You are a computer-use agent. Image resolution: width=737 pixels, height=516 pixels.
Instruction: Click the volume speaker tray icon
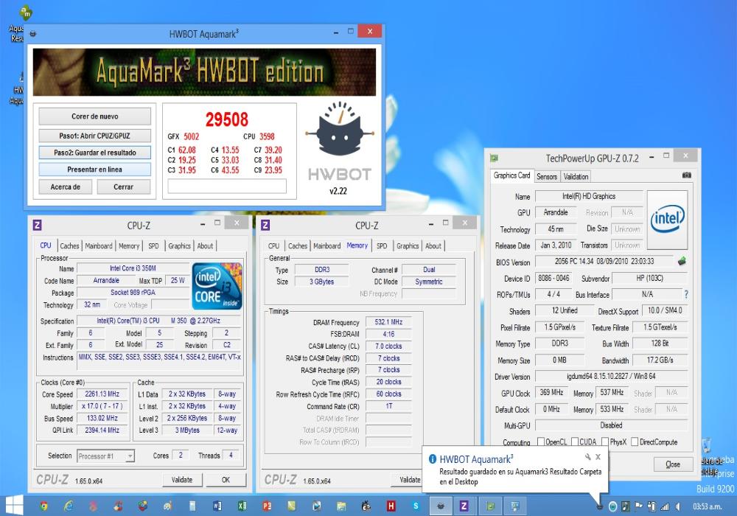pyautogui.click(x=678, y=506)
